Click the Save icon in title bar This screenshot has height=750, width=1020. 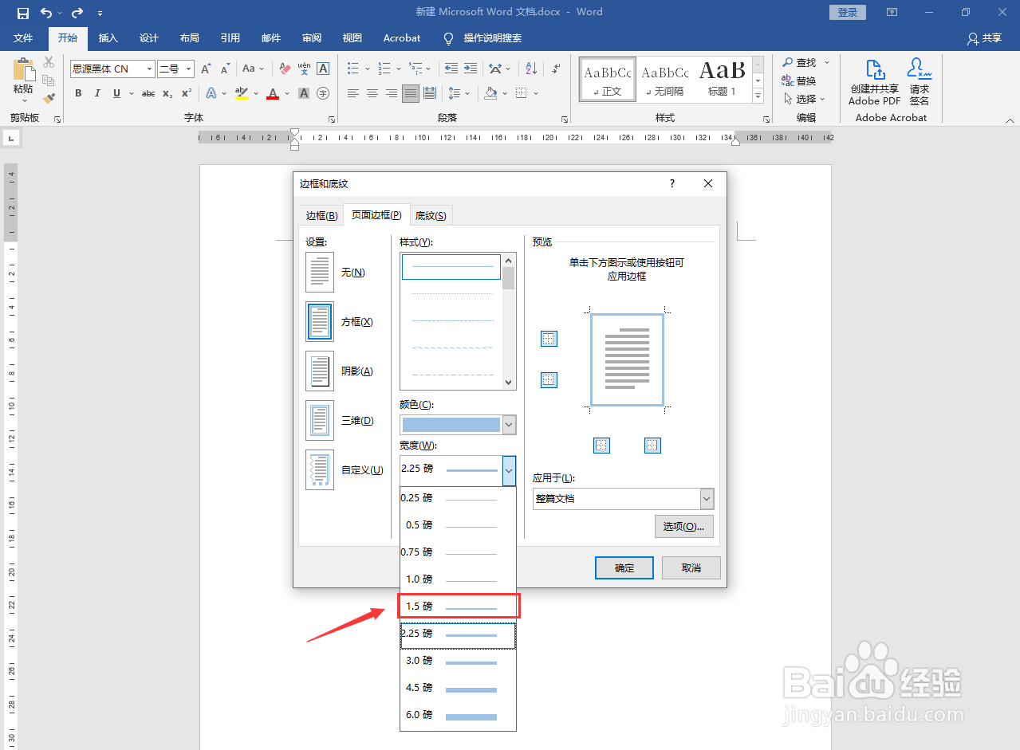point(23,13)
